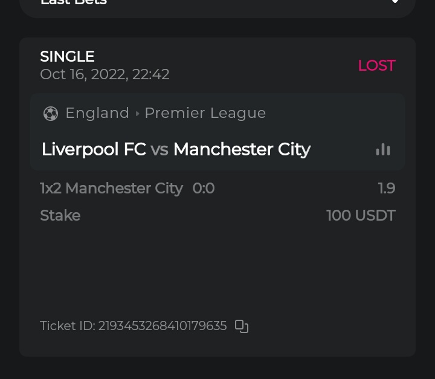Image resolution: width=435 pixels, height=379 pixels.
Task: Select the SINGLE bet type heading
Action: [x=67, y=56]
